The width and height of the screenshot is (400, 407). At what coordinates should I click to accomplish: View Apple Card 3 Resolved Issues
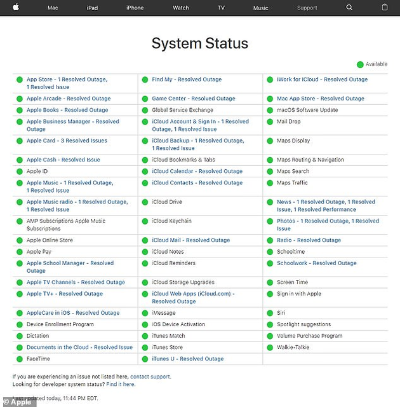tap(67, 141)
